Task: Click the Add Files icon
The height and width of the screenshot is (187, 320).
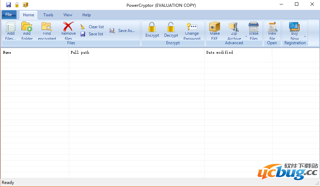Action: tap(11, 27)
